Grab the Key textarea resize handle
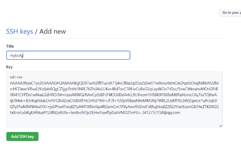The image size is (241, 148). click(x=220, y=126)
